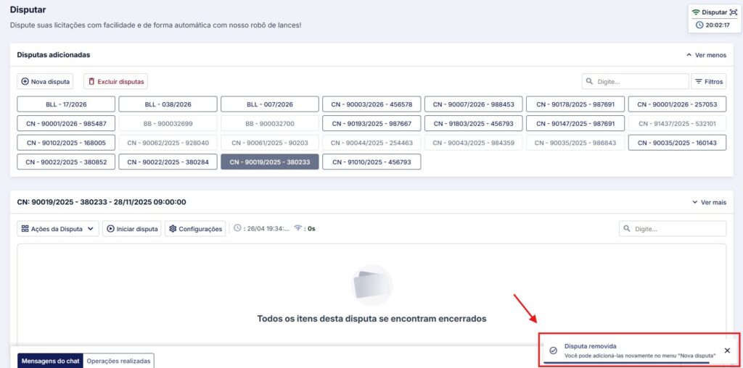Click the wifi latency icon showing 0s
The width and height of the screenshot is (743, 368).
(297, 228)
